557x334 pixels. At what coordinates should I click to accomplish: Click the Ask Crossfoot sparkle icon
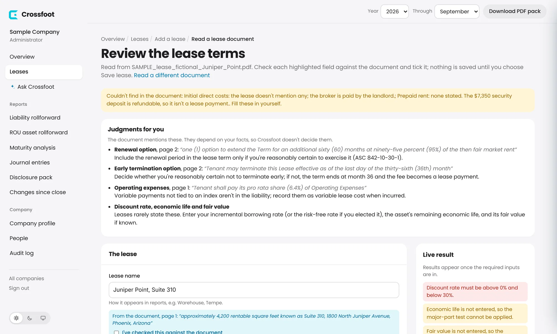coord(13,87)
